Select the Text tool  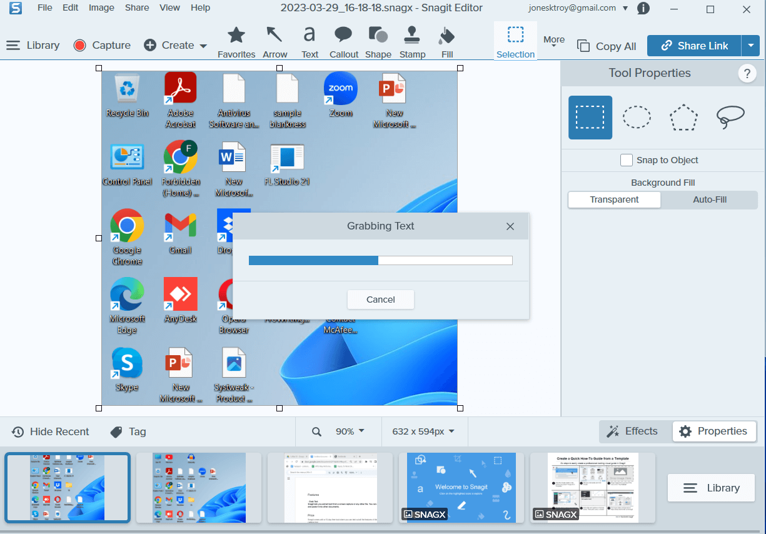pos(310,42)
